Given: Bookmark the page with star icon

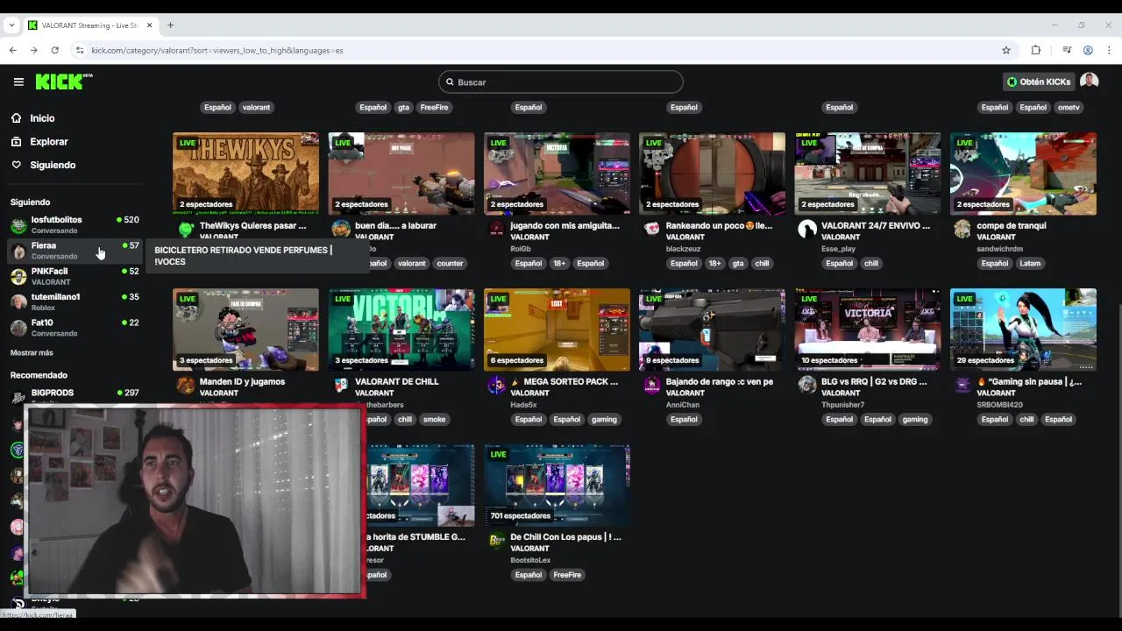Looking at the screenshot, I should pyautogui.click(x=1006, y=50).
